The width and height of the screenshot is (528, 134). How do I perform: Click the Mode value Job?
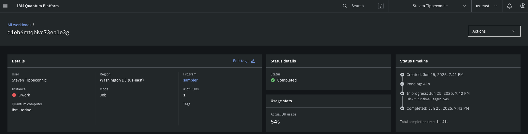103,95
